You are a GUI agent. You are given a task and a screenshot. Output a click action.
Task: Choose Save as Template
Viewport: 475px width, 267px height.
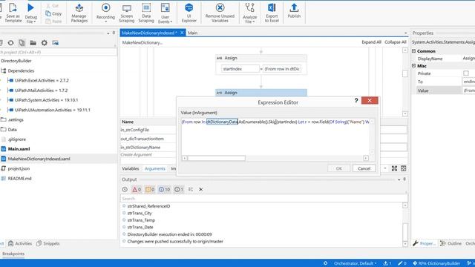point(13,13)
